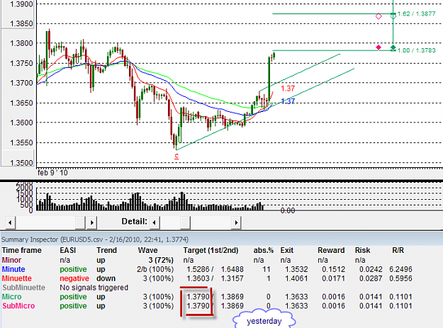
Task: Click the chart horizontal scrollbar thumb
Action: point(81,222)
